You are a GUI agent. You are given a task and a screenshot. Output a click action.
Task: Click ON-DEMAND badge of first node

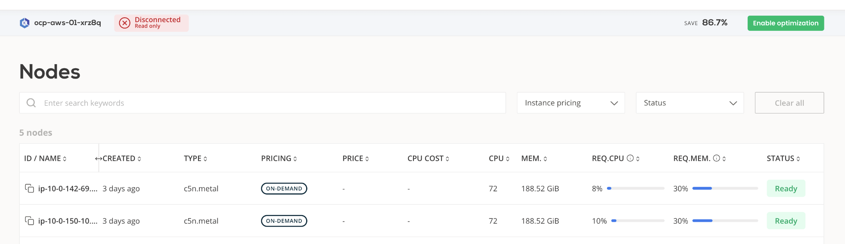(284, 188)
